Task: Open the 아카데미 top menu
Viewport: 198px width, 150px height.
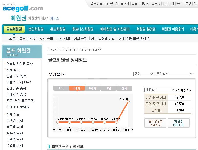Action: (x=169, y=3)
